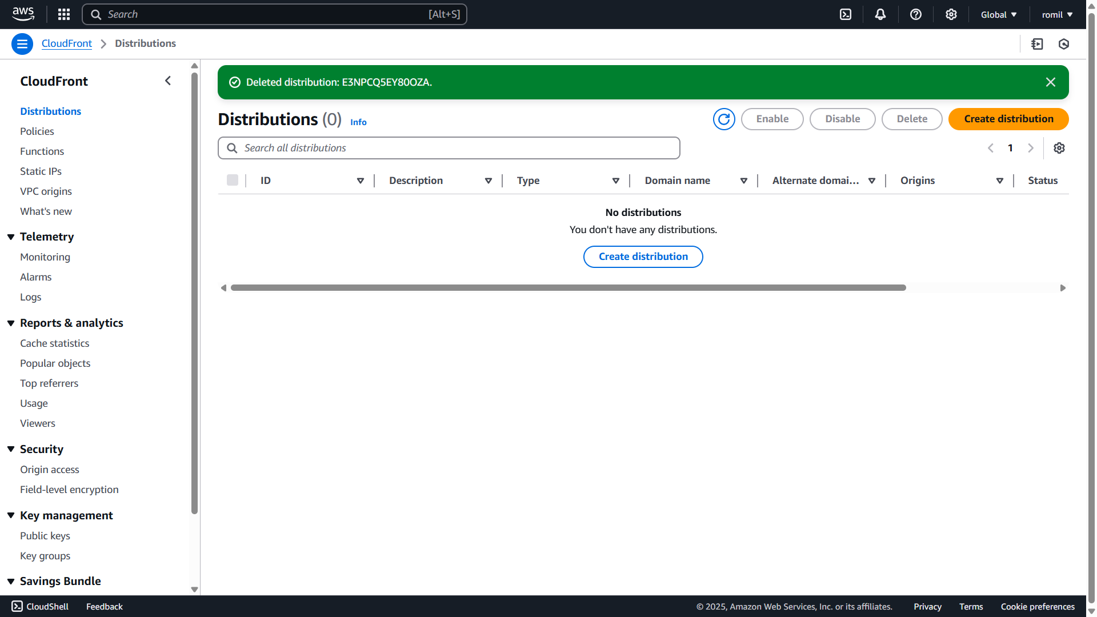Open the Alternate domain column dropdown

click(x=872, y=181)
